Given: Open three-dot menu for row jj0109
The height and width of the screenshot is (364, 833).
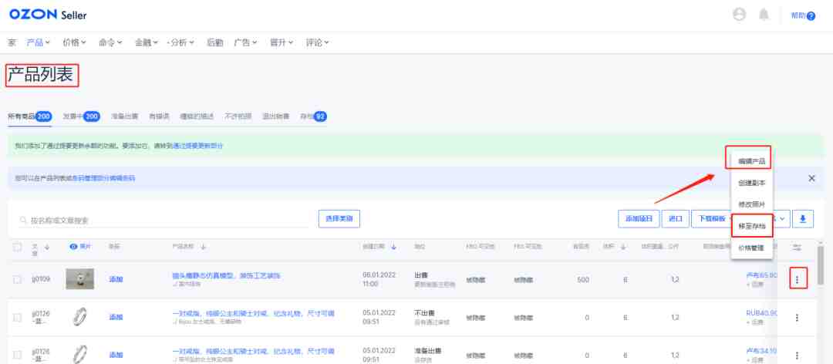Looking at the screenshot, I should point(797,279).
